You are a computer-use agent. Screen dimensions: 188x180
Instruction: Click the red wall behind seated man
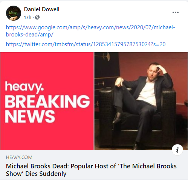tap(176, 70)
